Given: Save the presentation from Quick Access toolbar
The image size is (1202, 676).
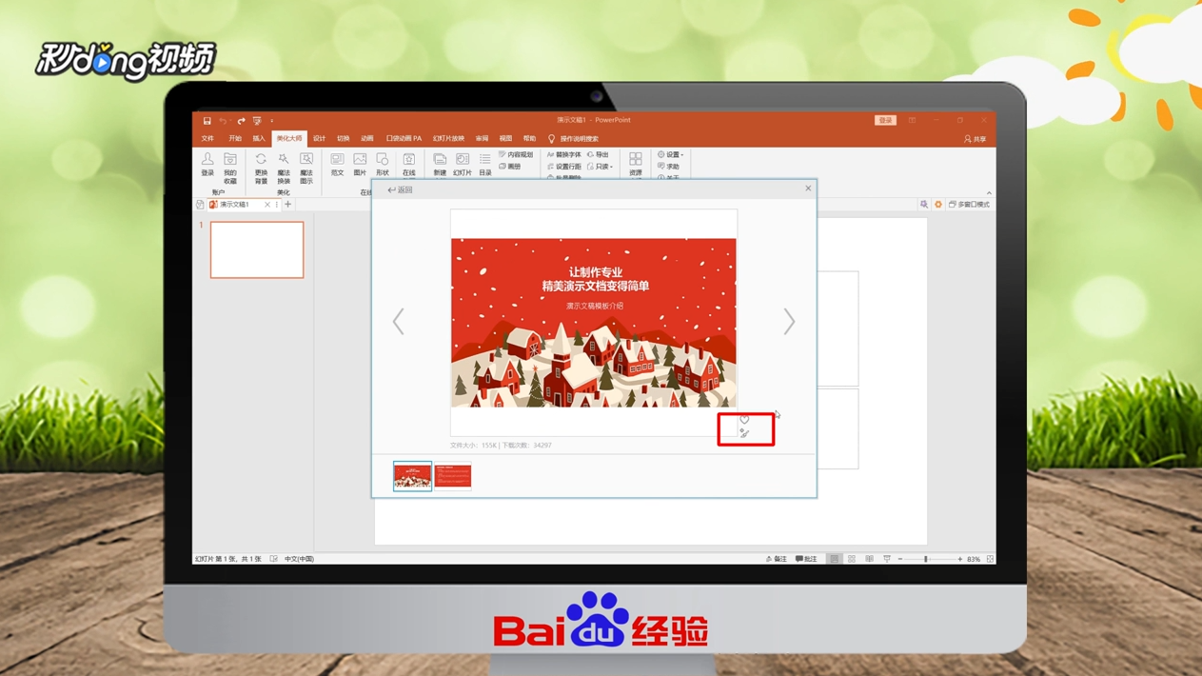Looking at the screenshot, I should (207, 121).
